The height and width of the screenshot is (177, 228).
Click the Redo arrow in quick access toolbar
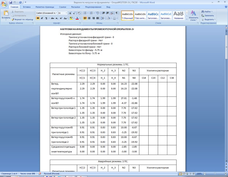[x=20, y=2]
